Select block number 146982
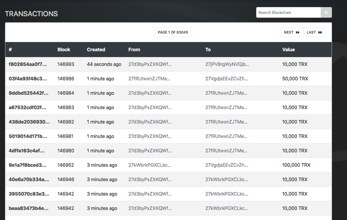 click(66, 122)
